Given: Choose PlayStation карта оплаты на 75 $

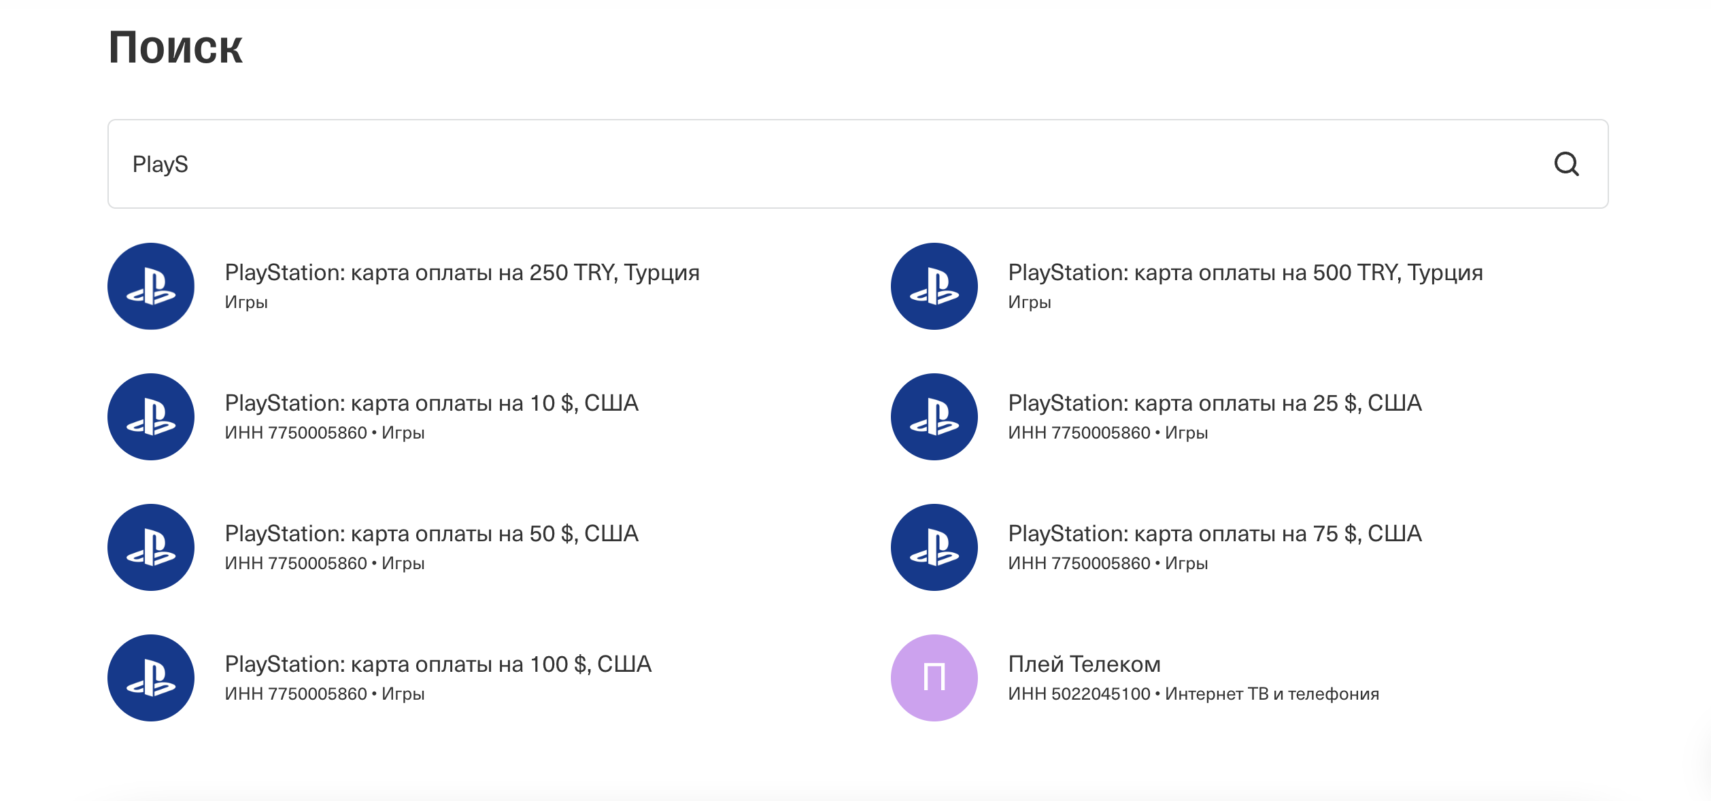Looking at the screenshot, I should click(1215, 534).
